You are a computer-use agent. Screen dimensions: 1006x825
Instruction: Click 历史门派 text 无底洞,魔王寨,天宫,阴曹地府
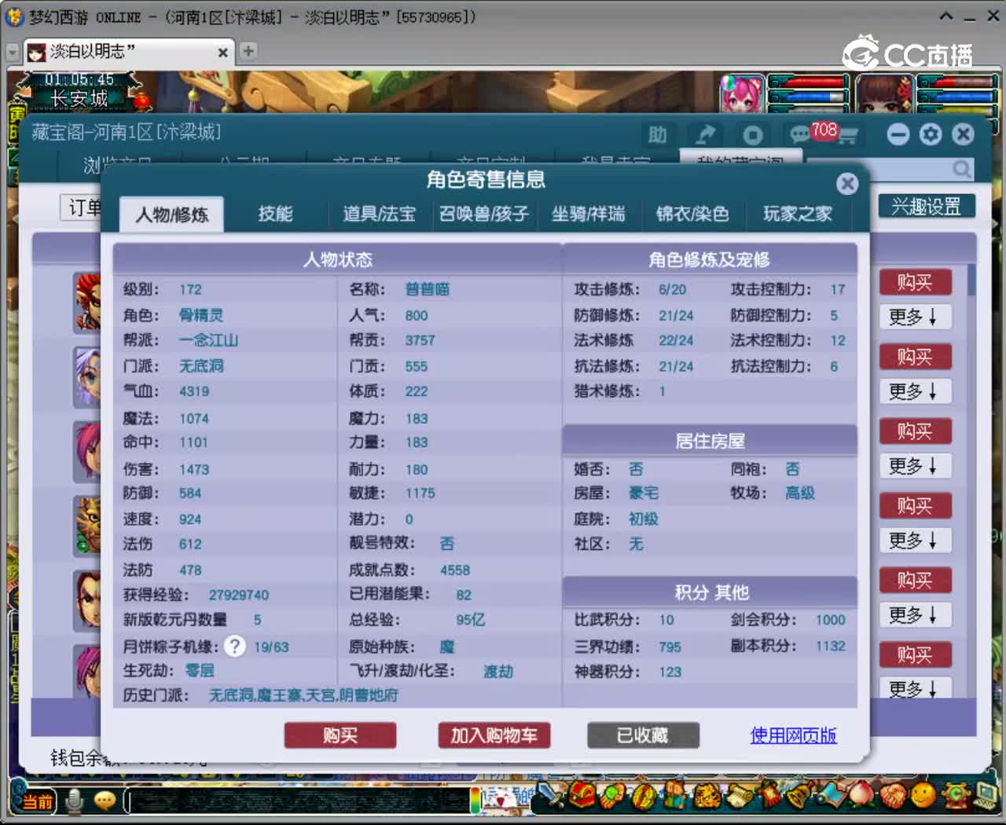(x=303, y=695)
